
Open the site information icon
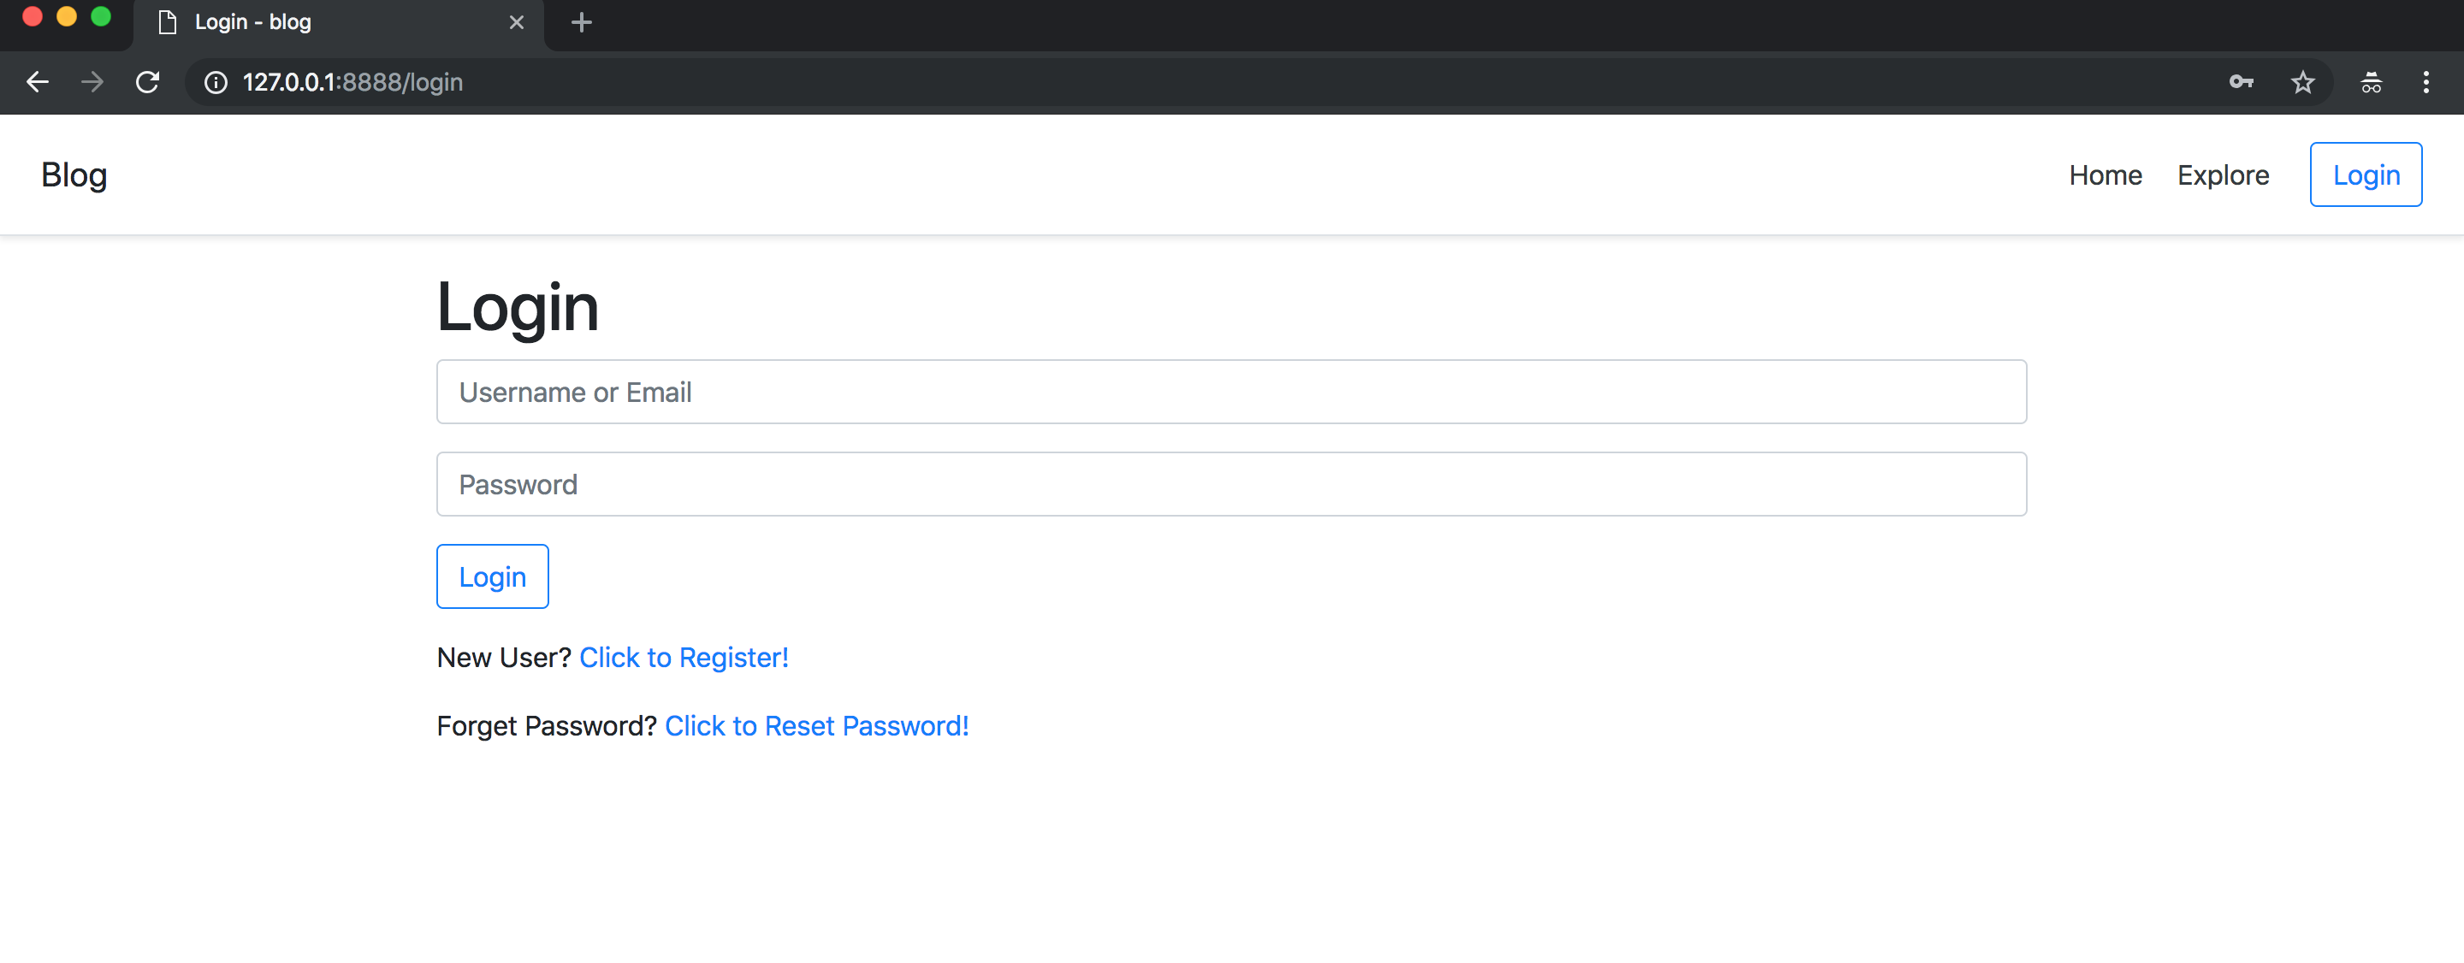point(216,82)
